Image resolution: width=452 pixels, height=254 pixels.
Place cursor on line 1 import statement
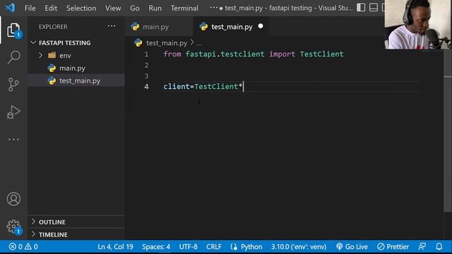coord(254,54)
